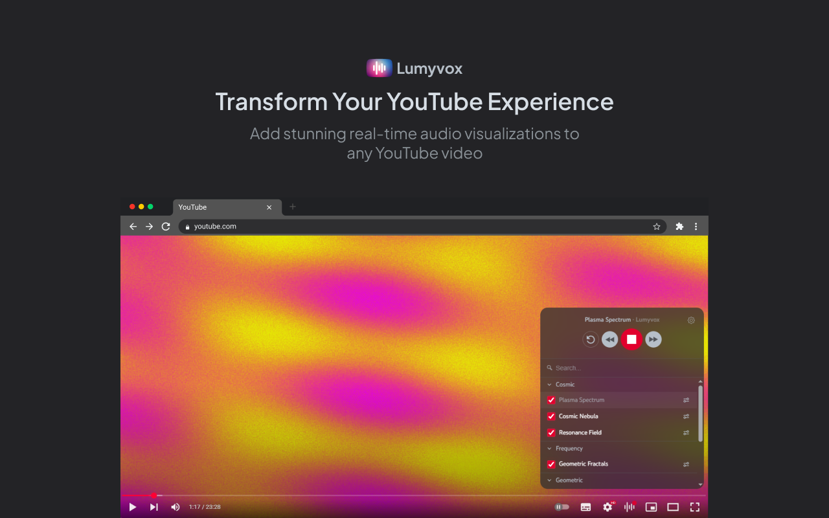Click the list scroll down arrow
The width and height of the screenshot is (829, 518).
(700, 484)
